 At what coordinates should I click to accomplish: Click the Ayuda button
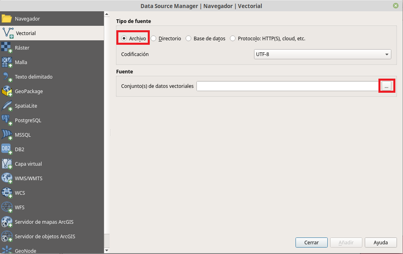coord(380,242)
